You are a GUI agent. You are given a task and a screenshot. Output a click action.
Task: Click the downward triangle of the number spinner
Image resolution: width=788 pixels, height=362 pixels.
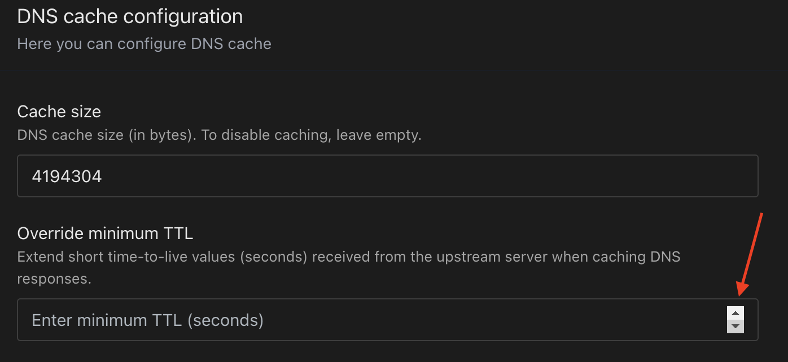coord(736,326)
